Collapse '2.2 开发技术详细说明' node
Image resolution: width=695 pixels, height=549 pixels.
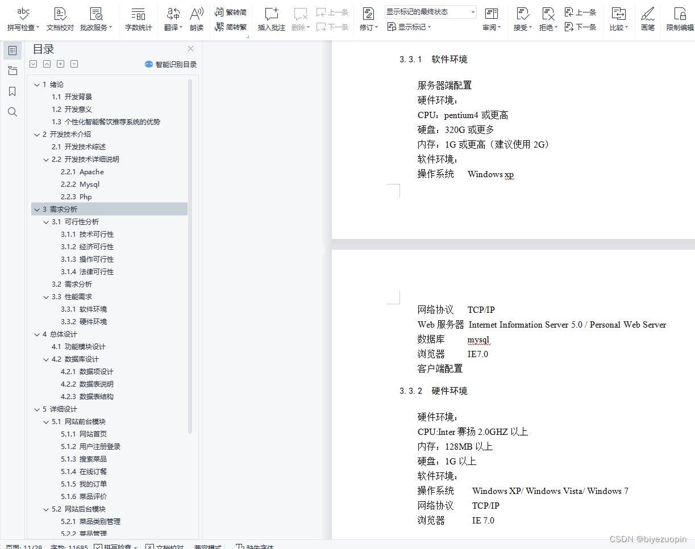46,160
